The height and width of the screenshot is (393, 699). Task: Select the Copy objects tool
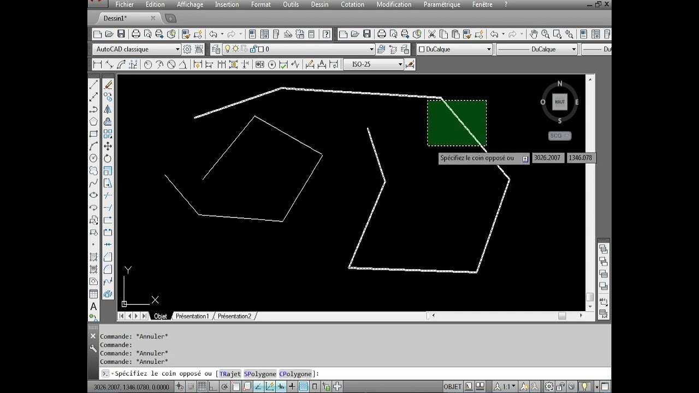click(x=108, y=97)
